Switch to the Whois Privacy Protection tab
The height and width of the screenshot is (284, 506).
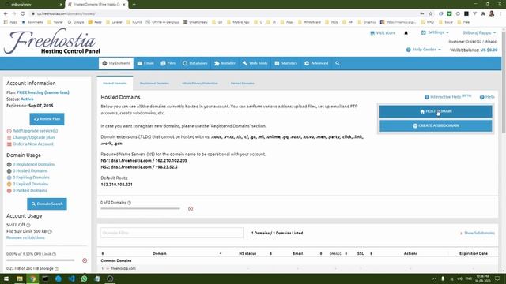pos(200,84)
